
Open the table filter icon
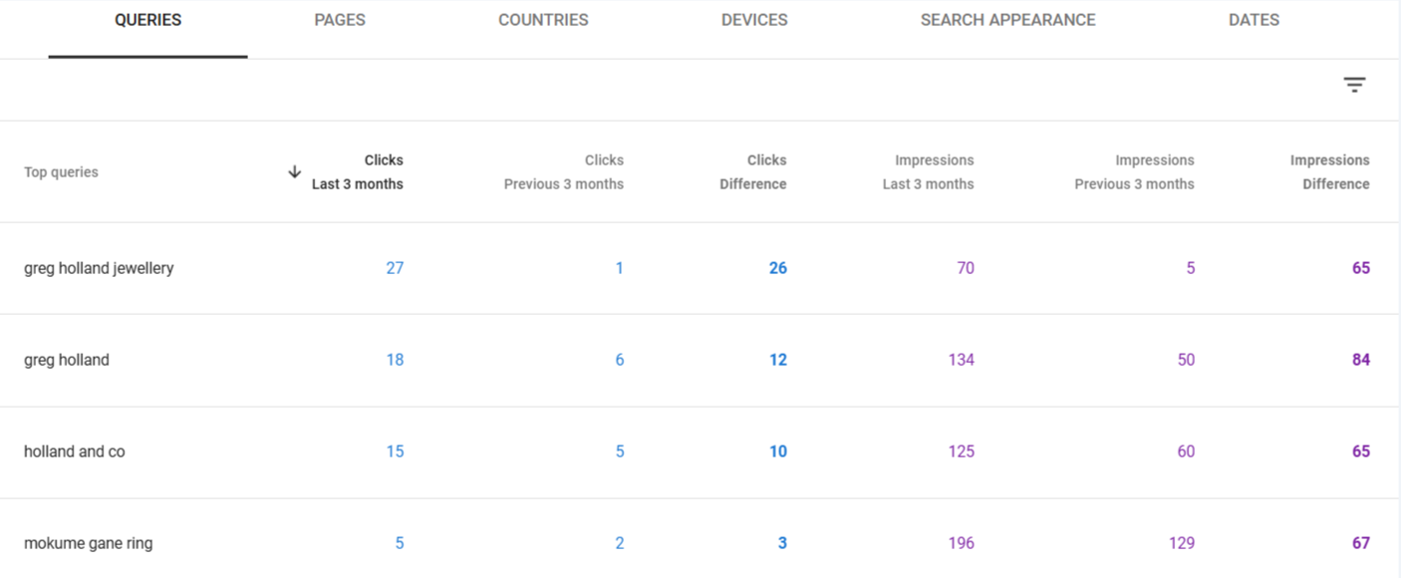click(1354, 85)
